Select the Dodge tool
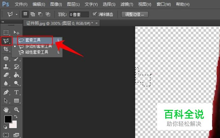The height and width of the screenshot is (138, 220). click(x=17, y=83)
